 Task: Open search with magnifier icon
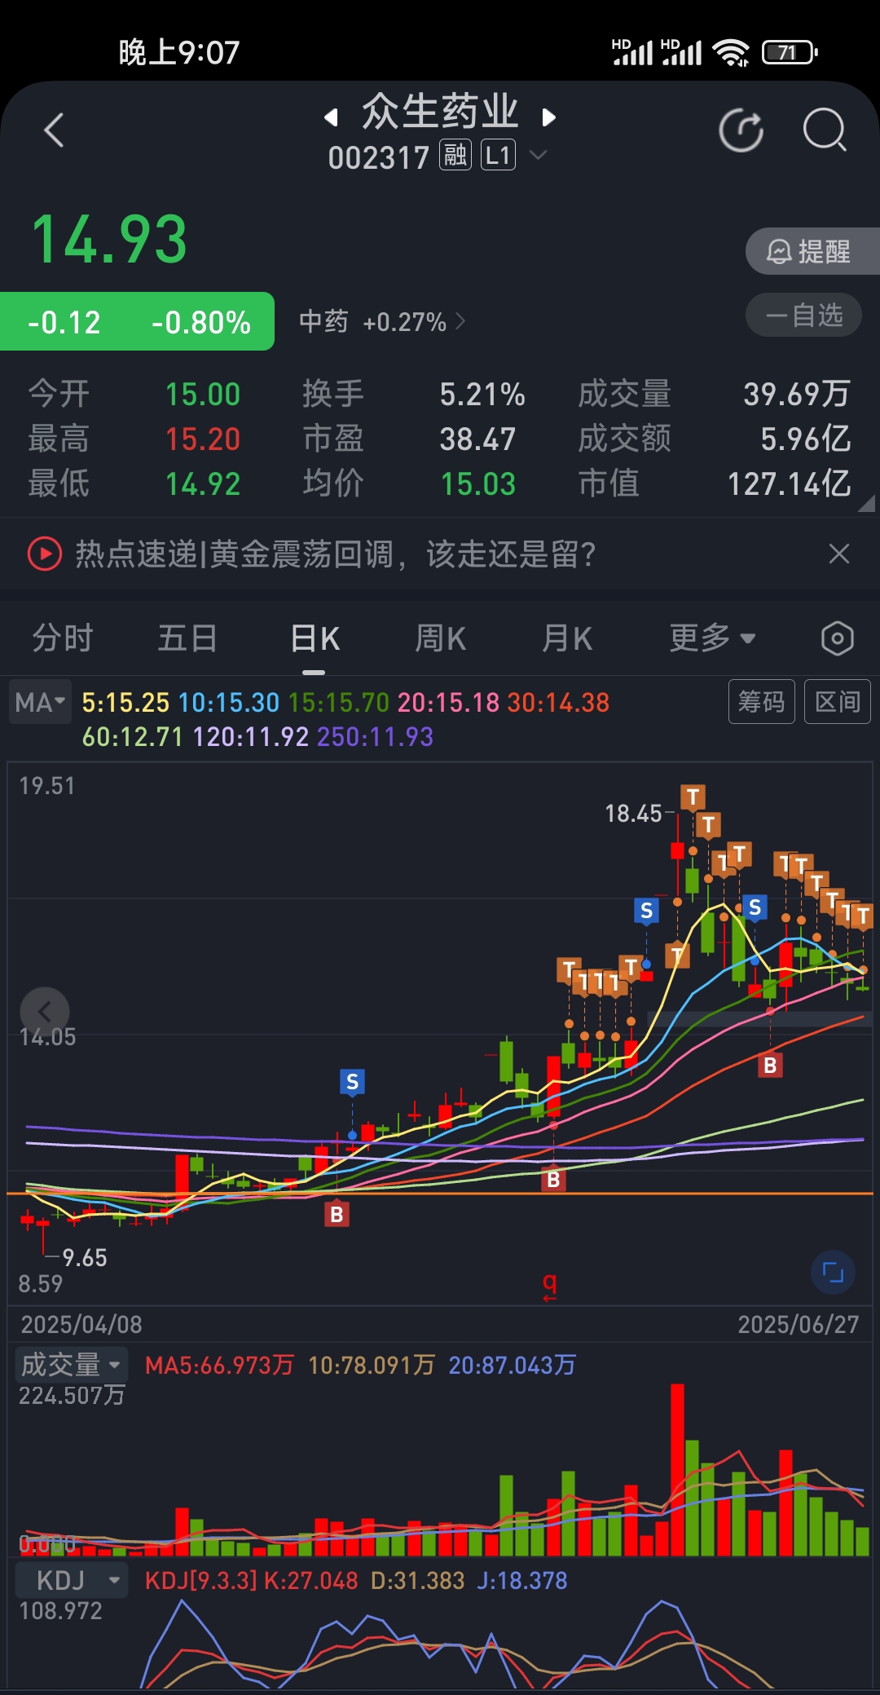(x=825, y=130)
